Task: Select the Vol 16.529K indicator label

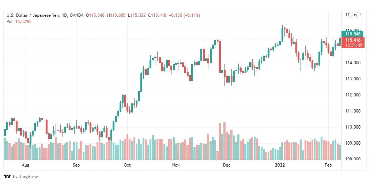Action: click(19, 22)
